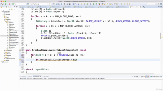
Task: Collapse the BreakOut folder
Action: click(6, 22)
